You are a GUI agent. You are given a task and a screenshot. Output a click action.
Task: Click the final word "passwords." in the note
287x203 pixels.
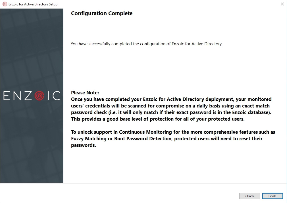click(84, 145)
